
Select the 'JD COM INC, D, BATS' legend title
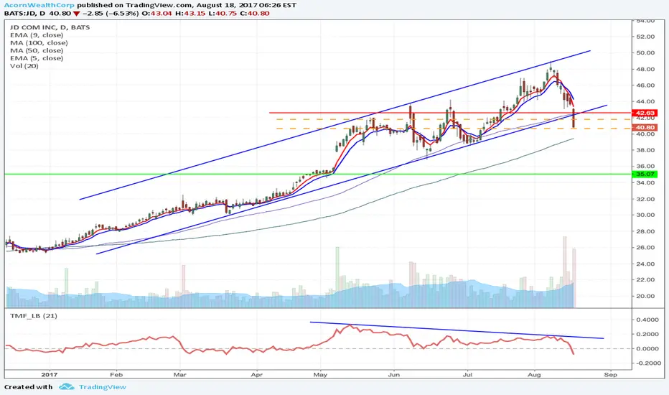[50, 27]
